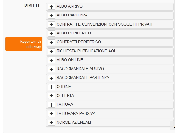Expand RICHIESTA PUBBLICAZIONE AOL entry
This screenshot has width=175, height=134.
coord(52,51)
